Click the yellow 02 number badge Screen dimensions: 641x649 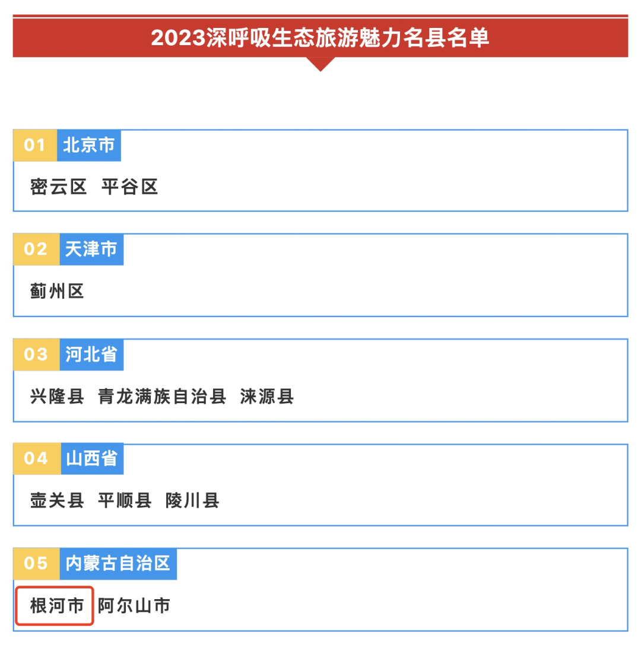coord(36,249)
